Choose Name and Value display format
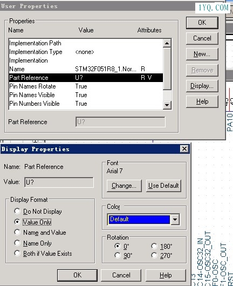Viewport: 233px width, 286px height. pyautogui.click(x=17, y=232)
